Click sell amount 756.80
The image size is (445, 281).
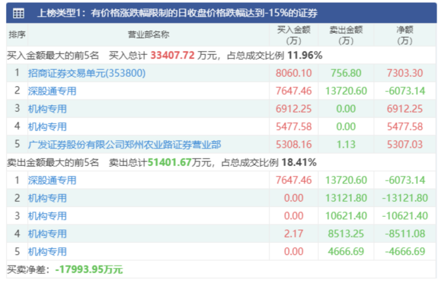click(346, 73)
